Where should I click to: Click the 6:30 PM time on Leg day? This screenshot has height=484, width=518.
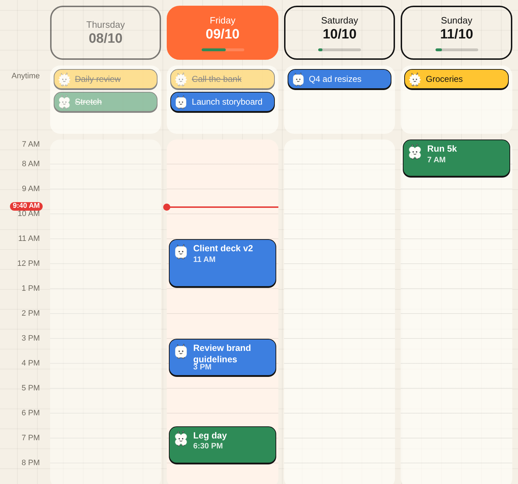[x=208, y=446]
